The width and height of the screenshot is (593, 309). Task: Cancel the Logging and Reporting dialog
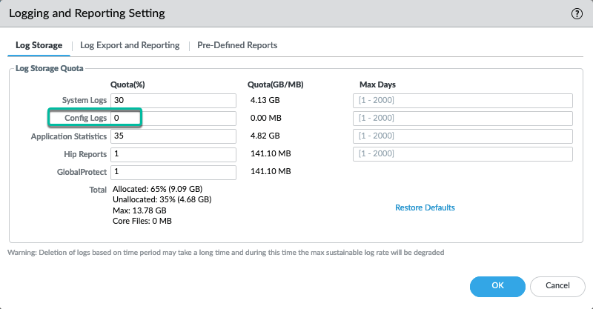557,285
